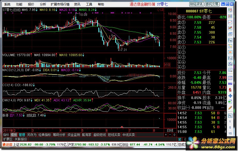Open the 短线买卖 tab
Viewport: 238px width, 151px height.
pos(114,135)
